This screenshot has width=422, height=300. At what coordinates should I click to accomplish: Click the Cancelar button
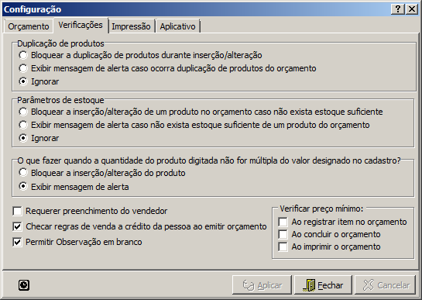(386, 285)
